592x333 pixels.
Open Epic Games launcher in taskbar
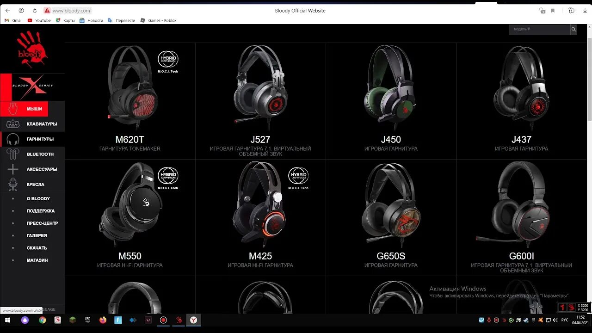[87, 320]
